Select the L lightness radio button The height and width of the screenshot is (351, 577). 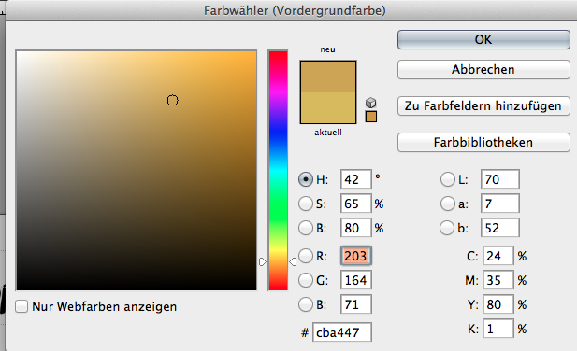pyautogui.click(x=447, y=179)
